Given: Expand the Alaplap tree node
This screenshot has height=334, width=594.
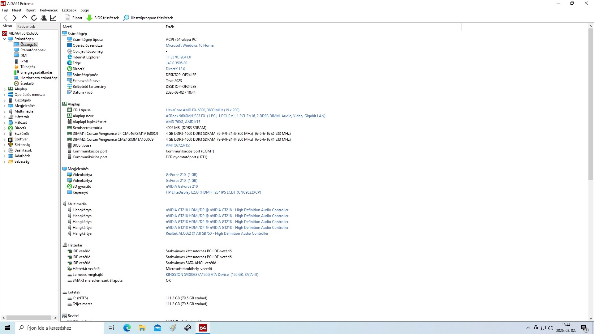Looking at the screenshot, I should (5, 89).
